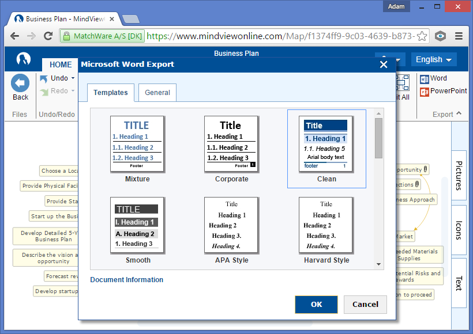Click the paperclip icon on 'ctions' node
The image size is (473, 334).
coord(417,184)
